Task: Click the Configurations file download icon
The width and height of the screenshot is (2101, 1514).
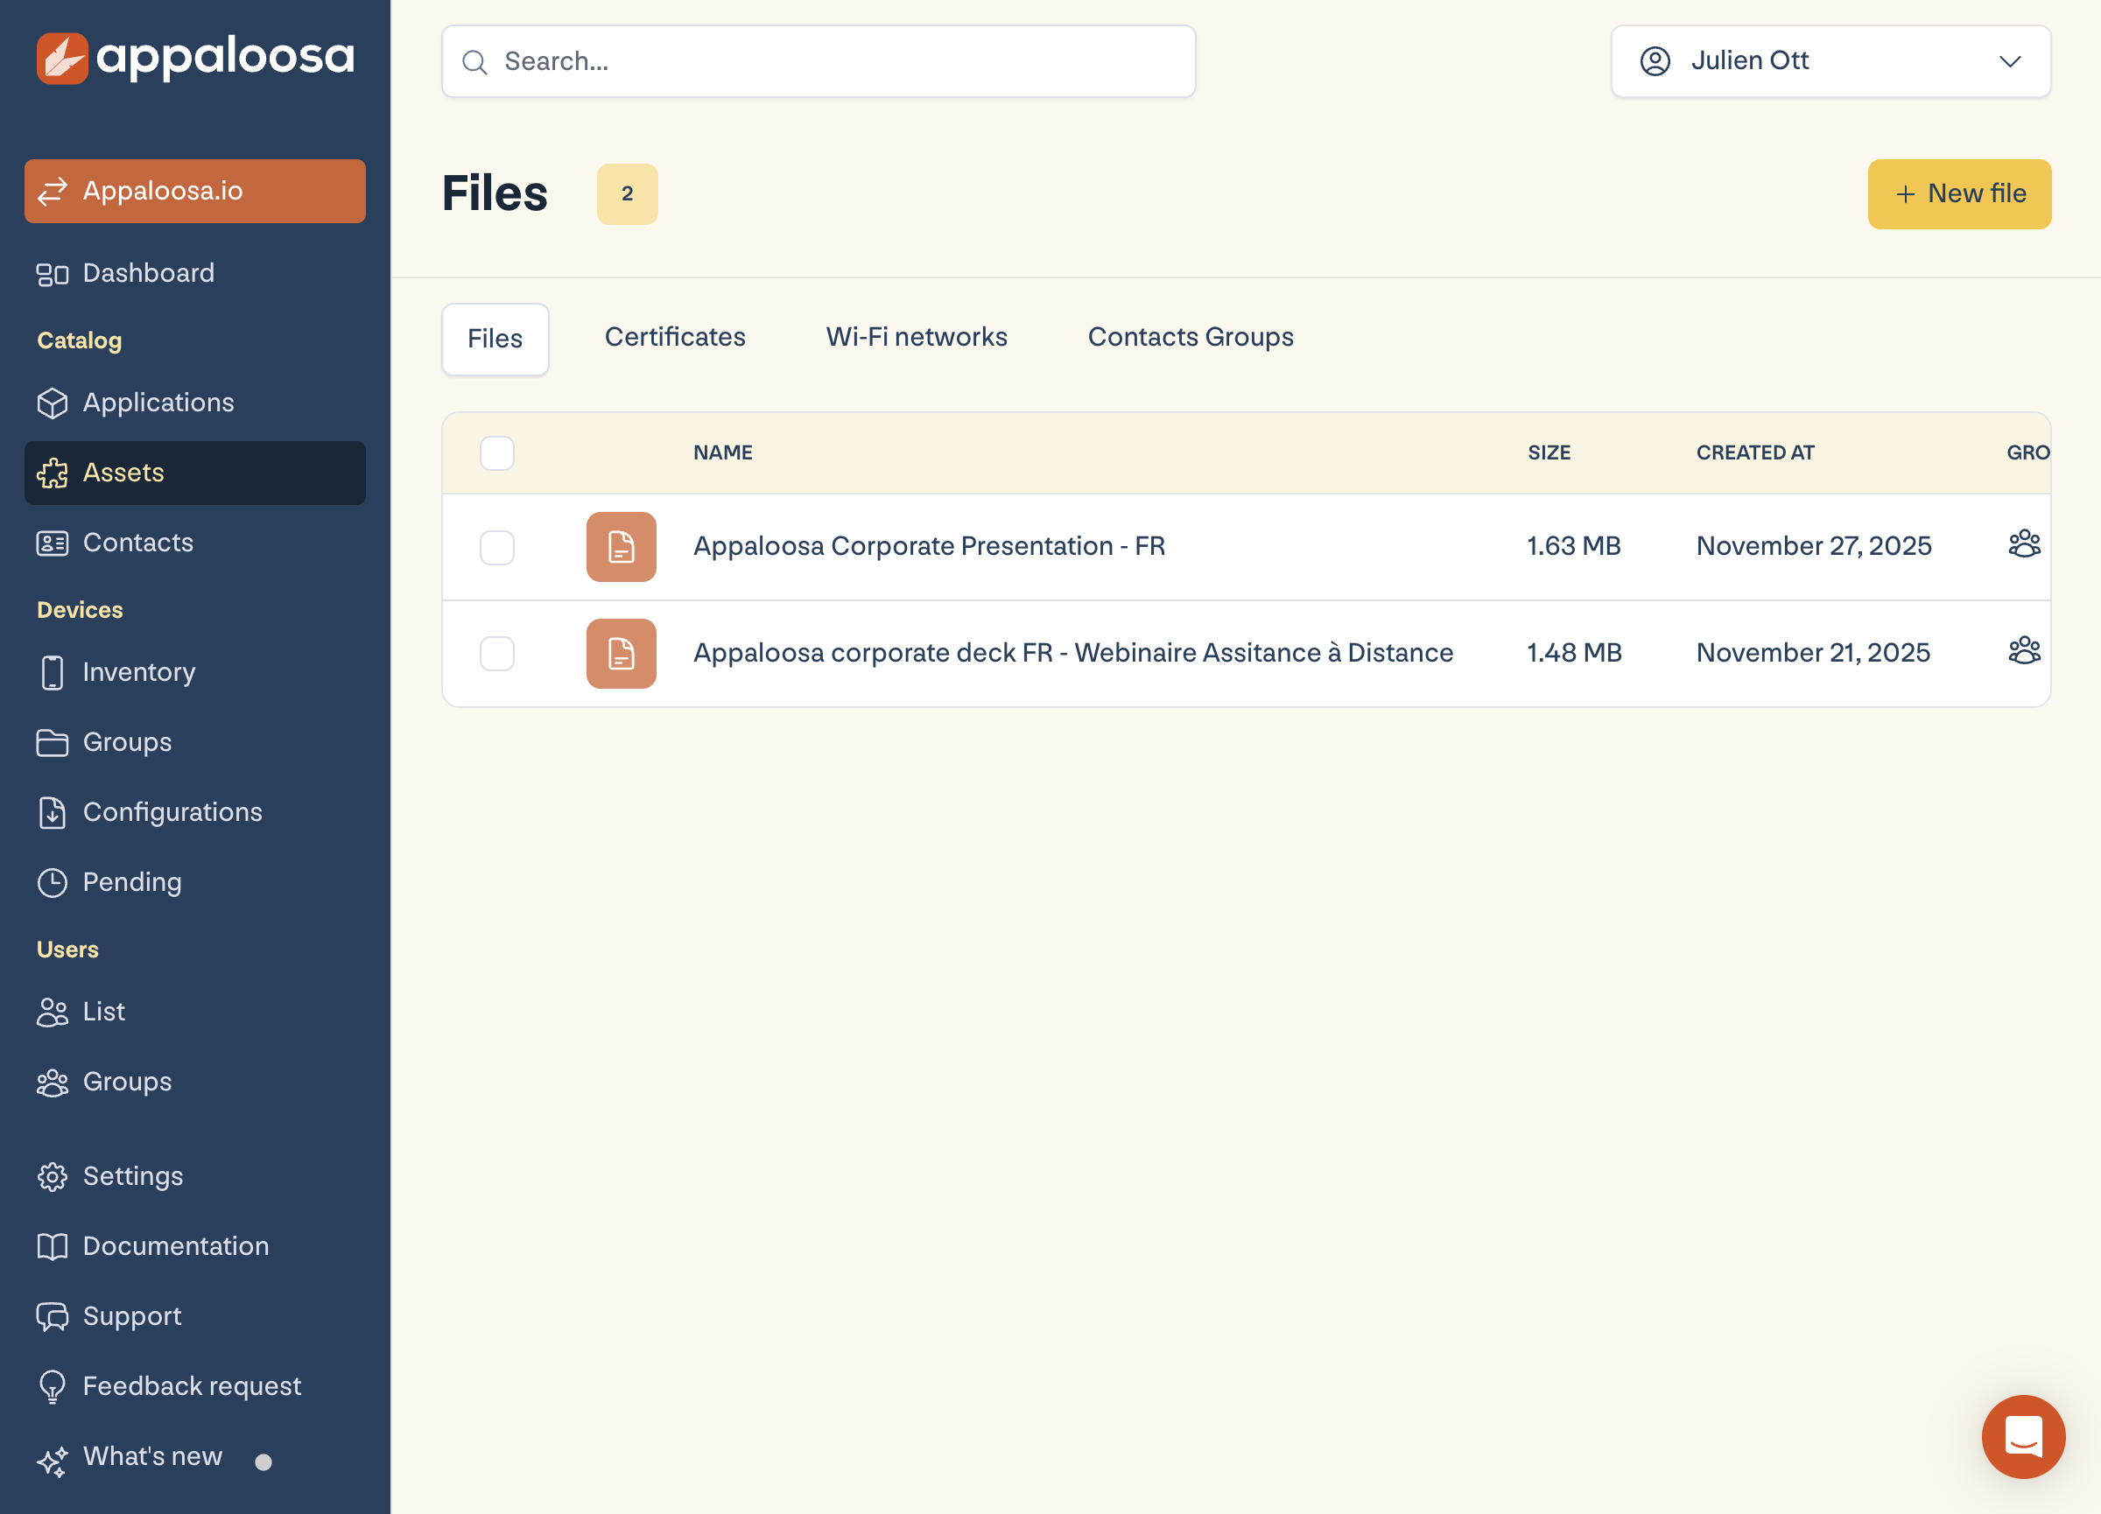Action: point(53,812)
